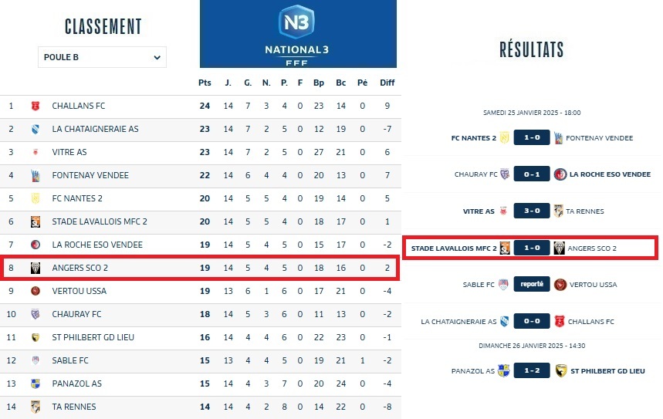
Task: Click the Diff column header
Action: pyautogui.click(x=387, y=83)
